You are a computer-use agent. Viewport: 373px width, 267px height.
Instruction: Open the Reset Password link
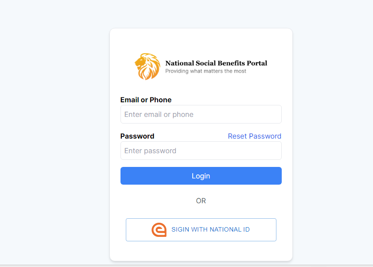254,136
